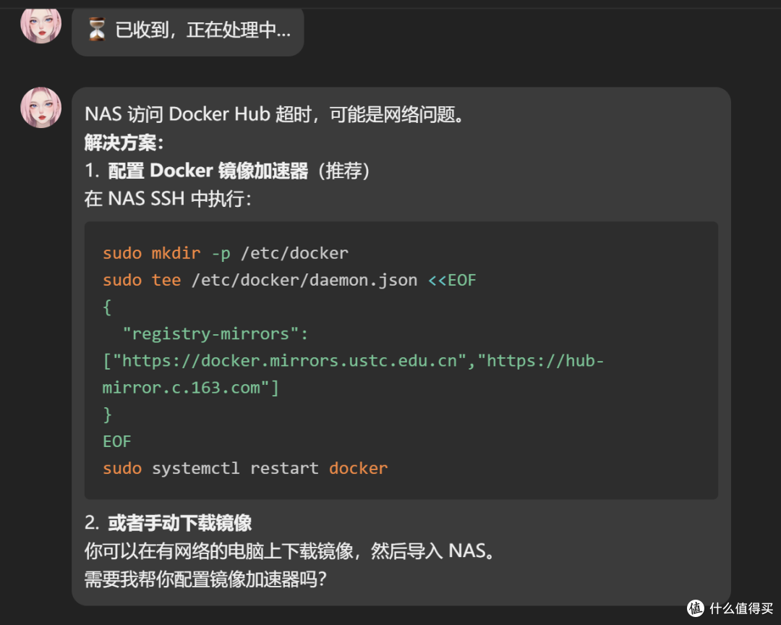Click the "sudo systemctl restart docker" command
The height and width of the screenshot is (625, 781).
click(x=245, y=467)
